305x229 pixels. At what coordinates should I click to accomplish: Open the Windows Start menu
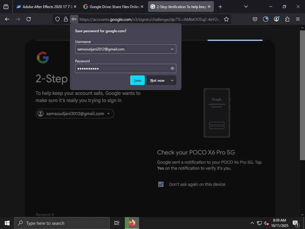[7, 223]
